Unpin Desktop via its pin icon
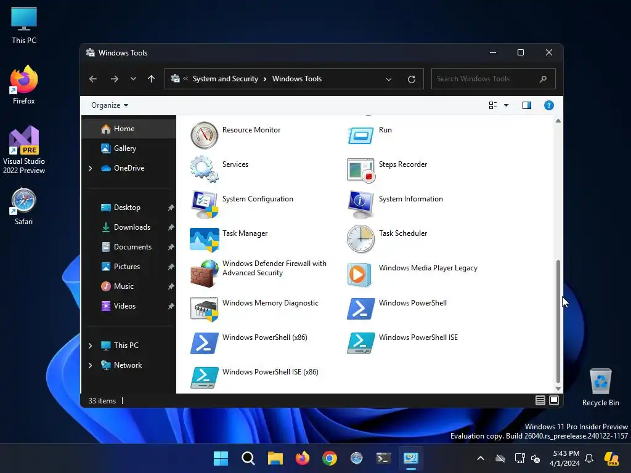Image resolution: width=631 pixels, height=473 pixels. click(171, 208)
